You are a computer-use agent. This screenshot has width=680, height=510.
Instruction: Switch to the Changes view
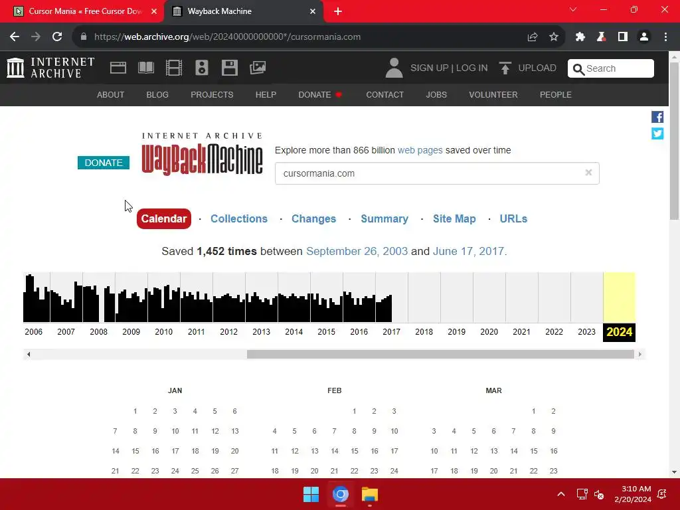(x=313, y=218)
